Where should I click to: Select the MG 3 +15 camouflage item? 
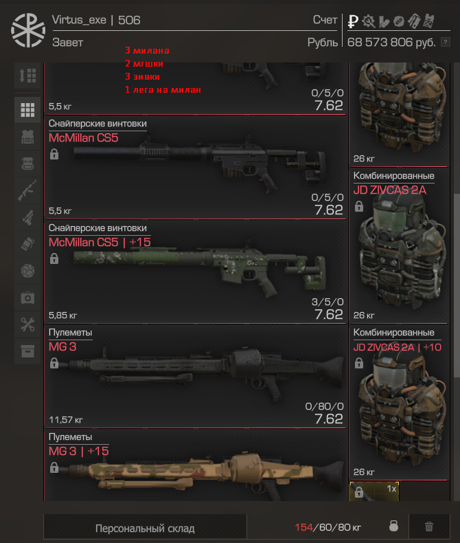click(x=196, y=465)
